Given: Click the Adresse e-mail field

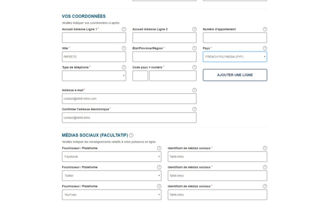Looking at the screenshot, I should click(129, 99).
